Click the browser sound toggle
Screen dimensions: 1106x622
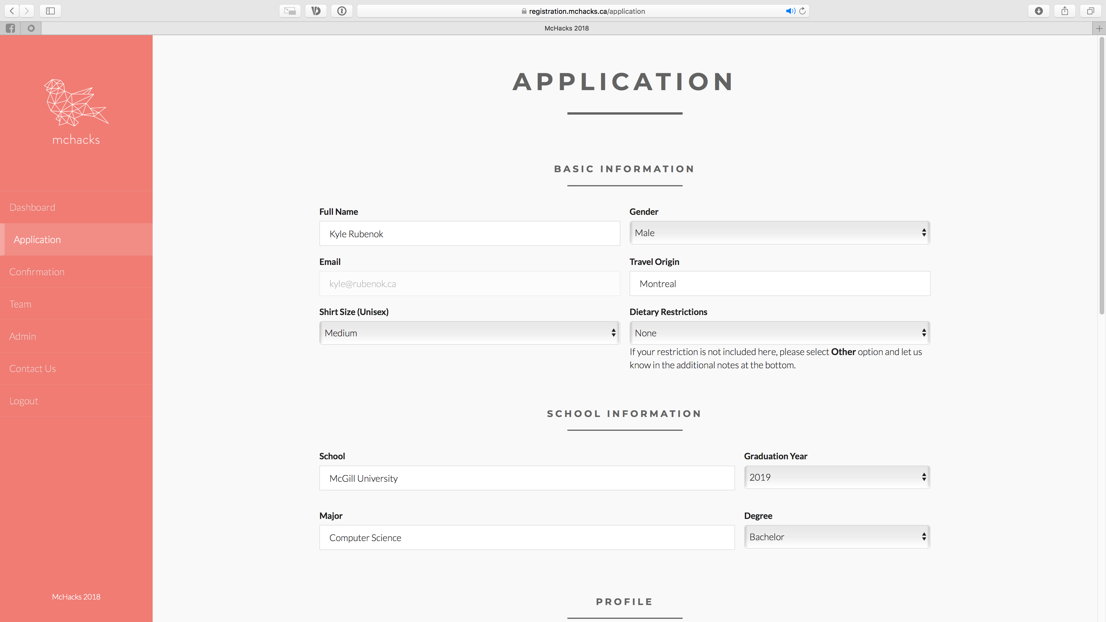(x=791, y=11)
